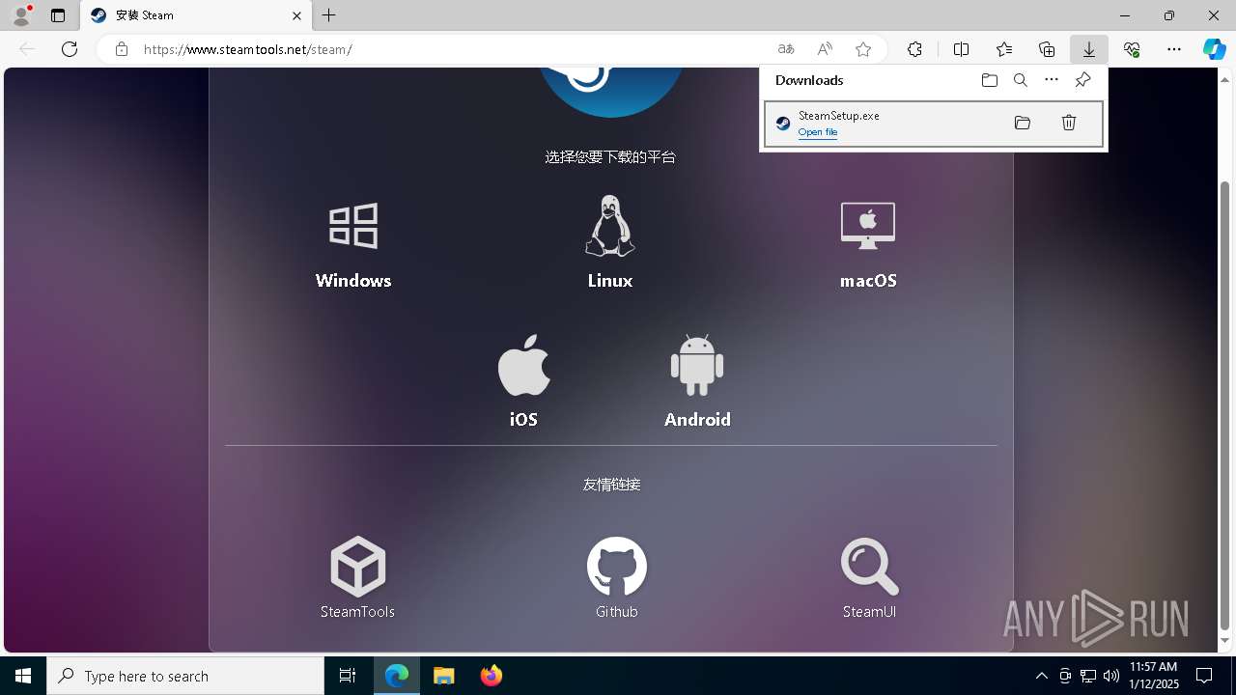1236x695 pixels.
Task: Open downloads folder in Downloads panel
Action: click(989, 80)
